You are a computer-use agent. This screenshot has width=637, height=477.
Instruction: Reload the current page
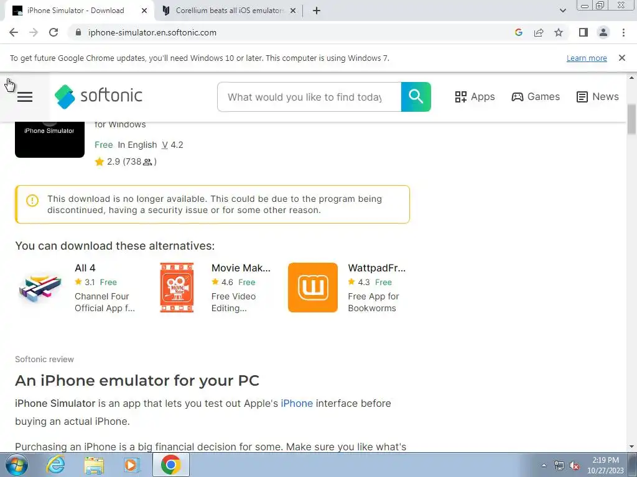coord(53,32)
